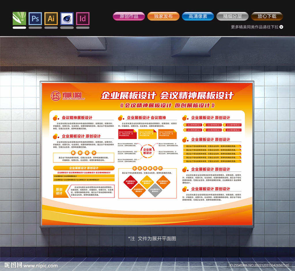Click the 原创设计 arrow label box
Viewport: 295px width, 271px height.
click(x=60, y=191)
